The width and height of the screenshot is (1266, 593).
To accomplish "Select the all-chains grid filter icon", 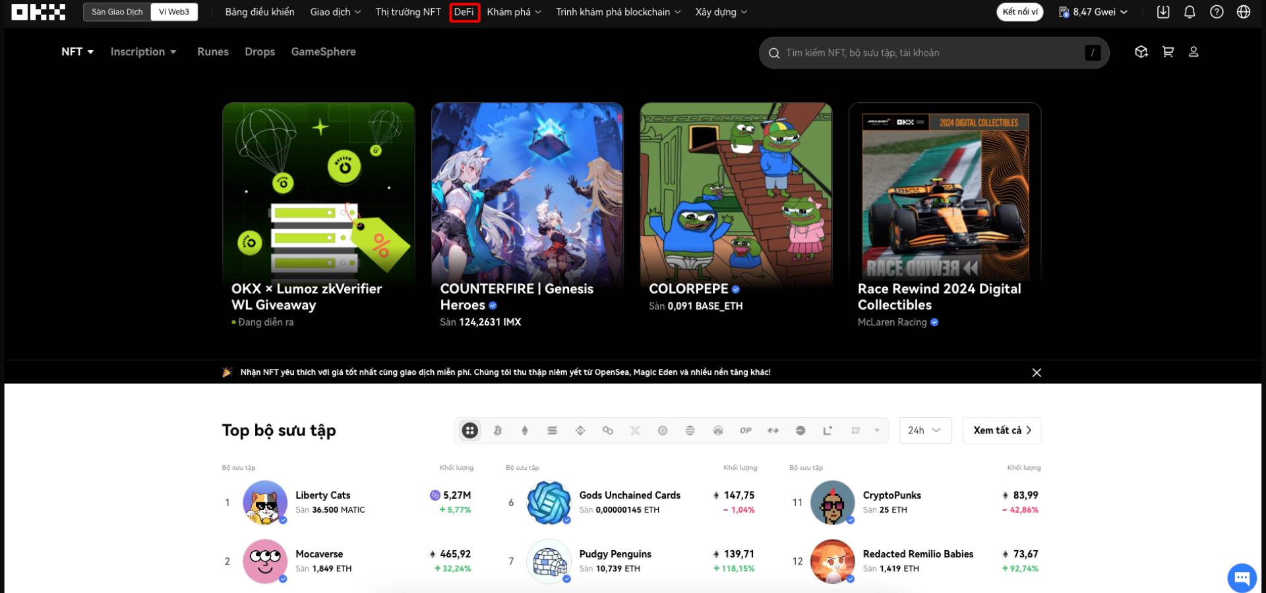I will click(x=469, y=430).
